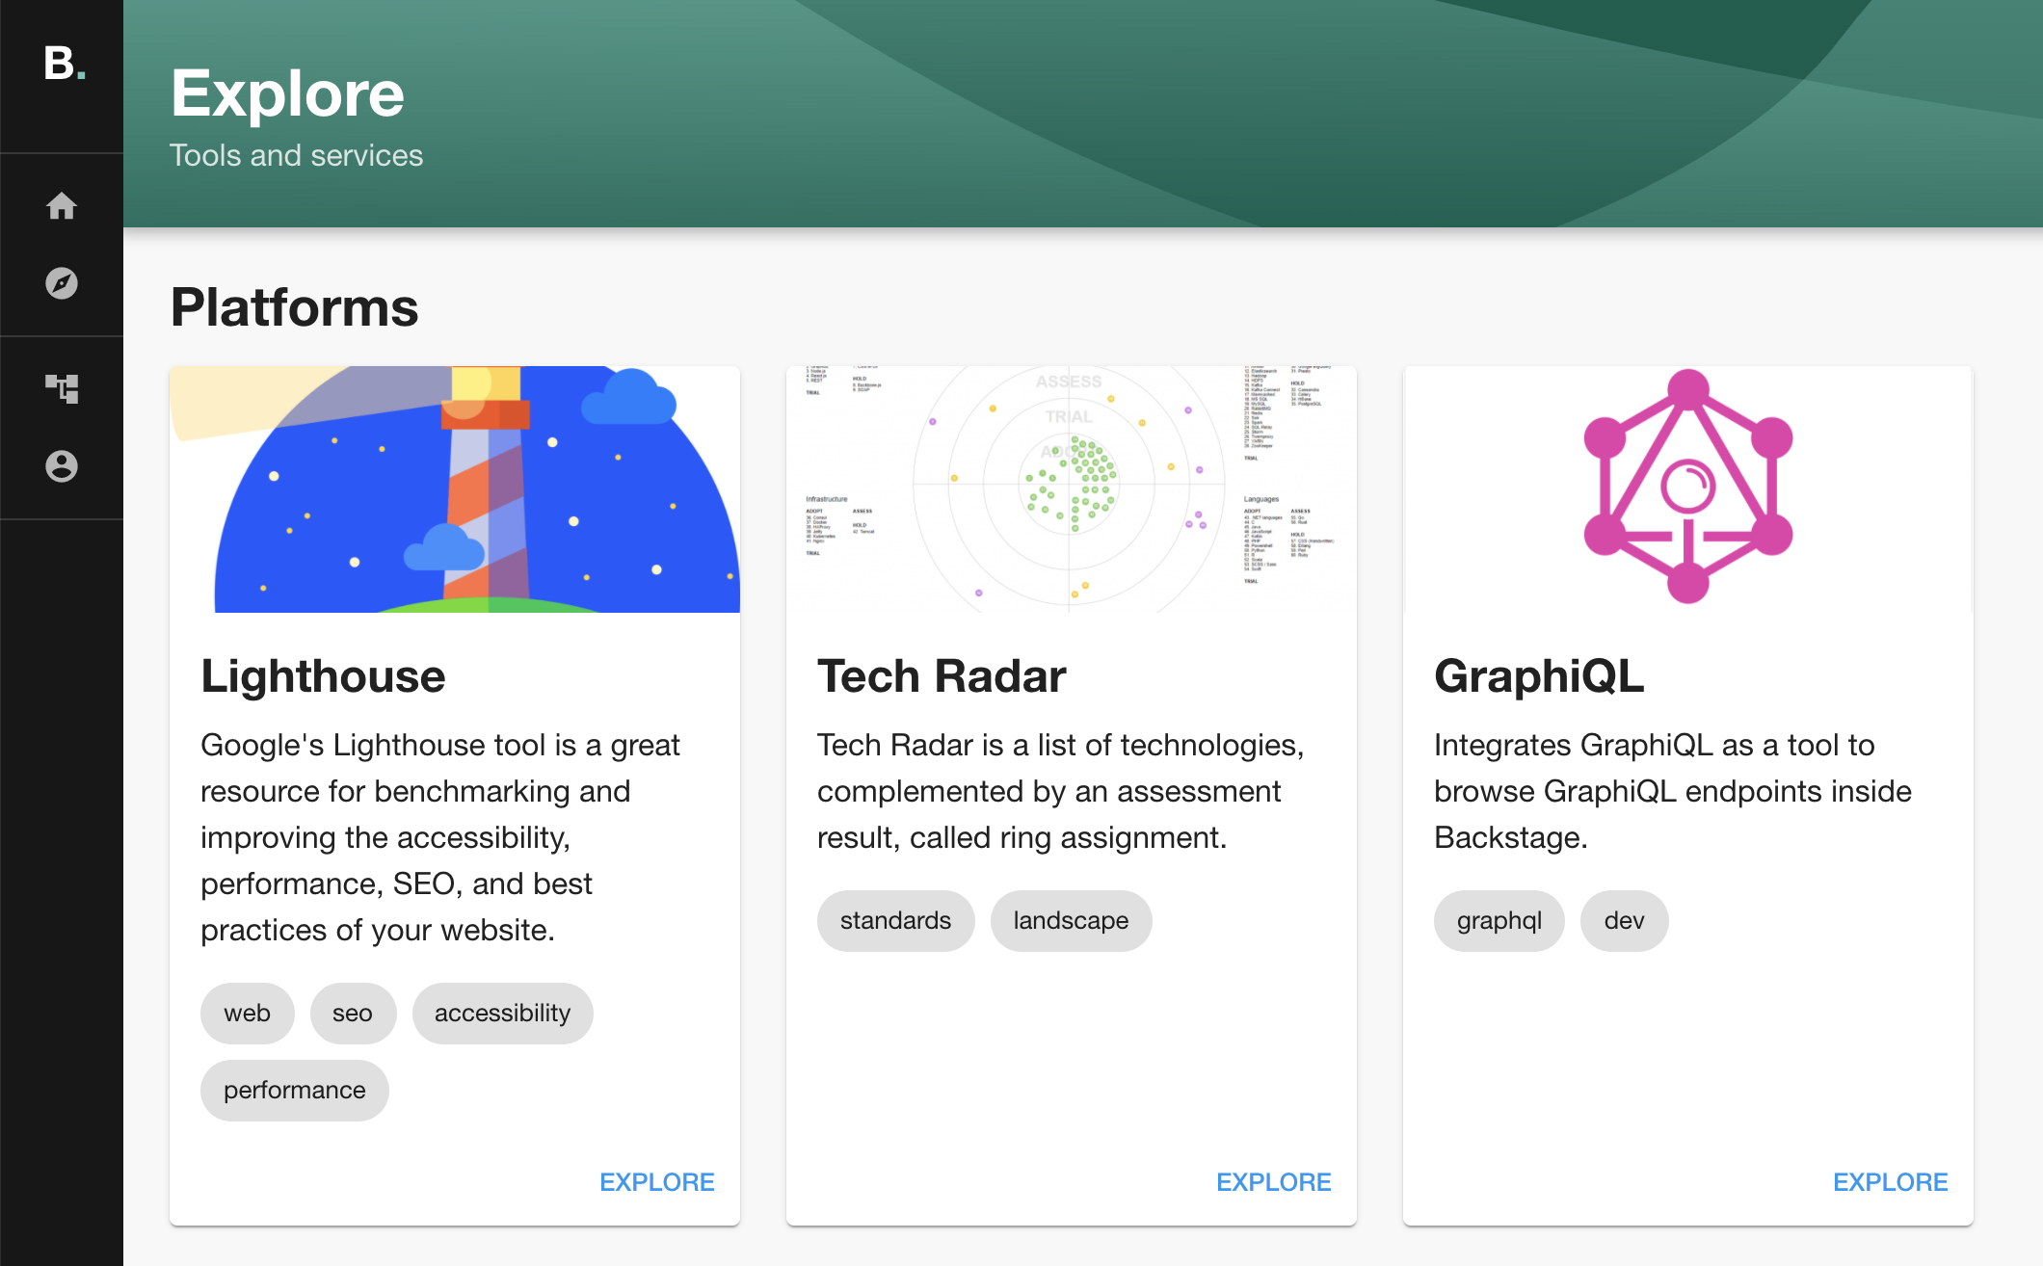Click the standards tag on Tech Radar

coord(895,920)
